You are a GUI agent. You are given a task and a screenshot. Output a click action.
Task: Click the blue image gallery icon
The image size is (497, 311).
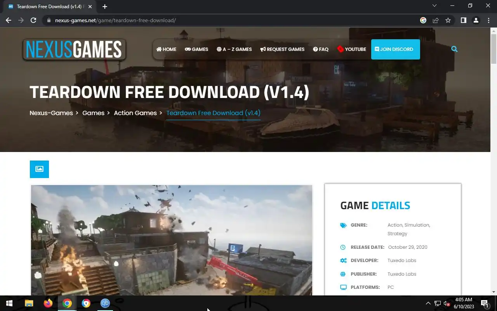pyautogui.click(x=39, y=169)
